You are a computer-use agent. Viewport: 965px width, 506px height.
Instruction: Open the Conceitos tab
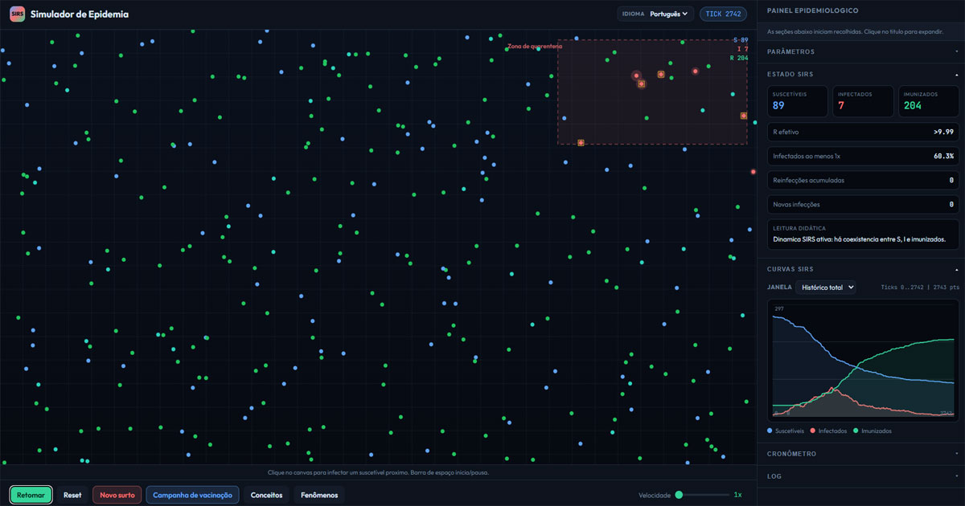[266, 495]
